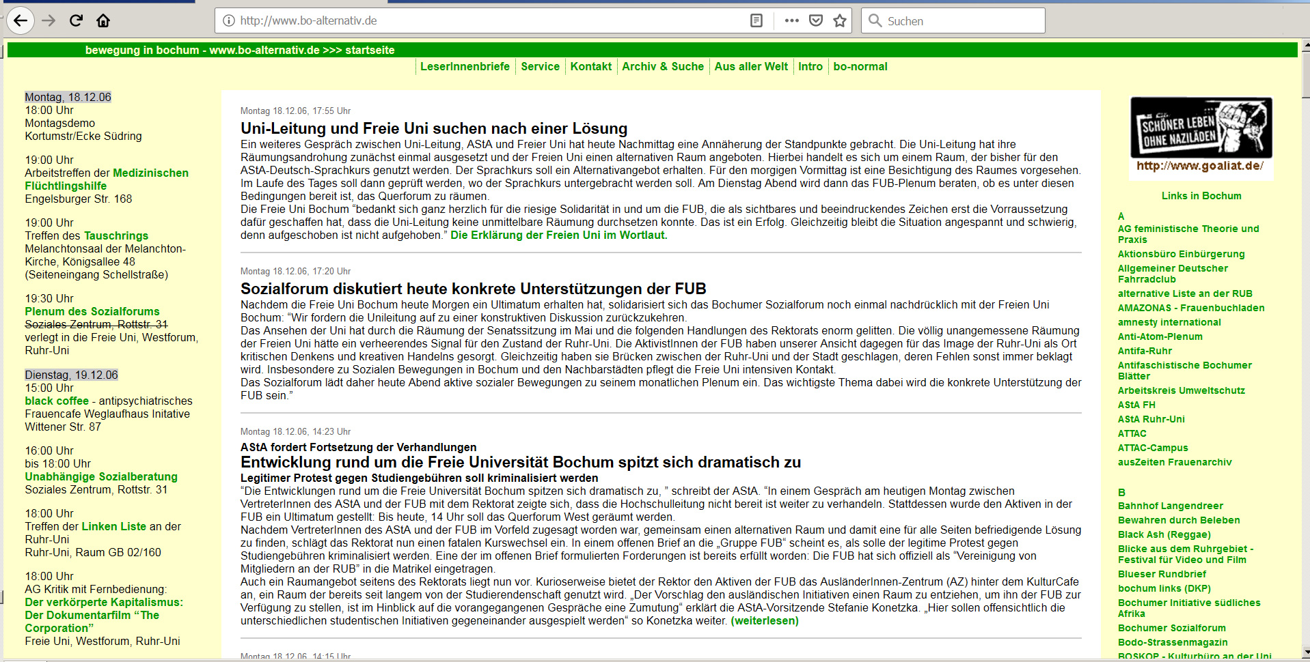Open amnesty international link

coord(1169,322)
